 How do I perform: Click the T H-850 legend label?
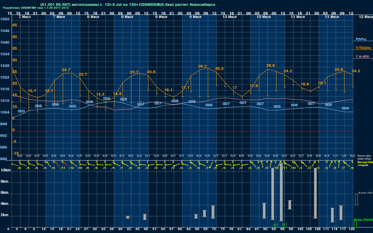pyautogui.click(x=362, y=57)
